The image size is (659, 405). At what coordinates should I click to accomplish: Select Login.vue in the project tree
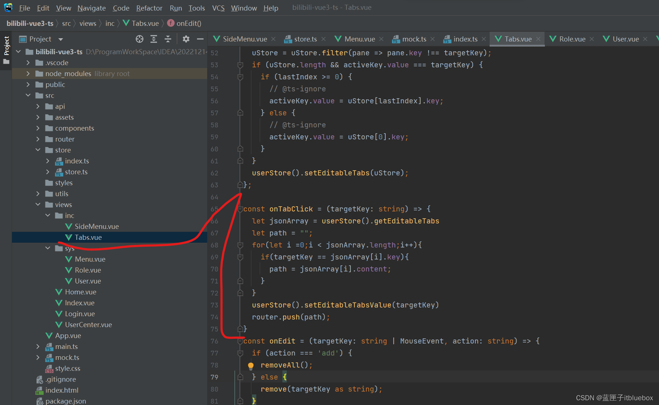point(80,314)
